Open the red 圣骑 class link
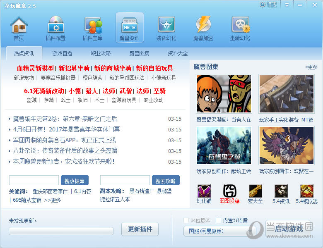Screen dimensions: 323x248 click(159, 91)
